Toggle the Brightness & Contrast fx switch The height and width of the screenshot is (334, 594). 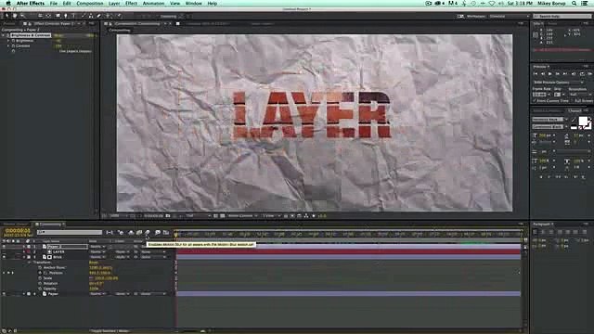coord(7,35)
